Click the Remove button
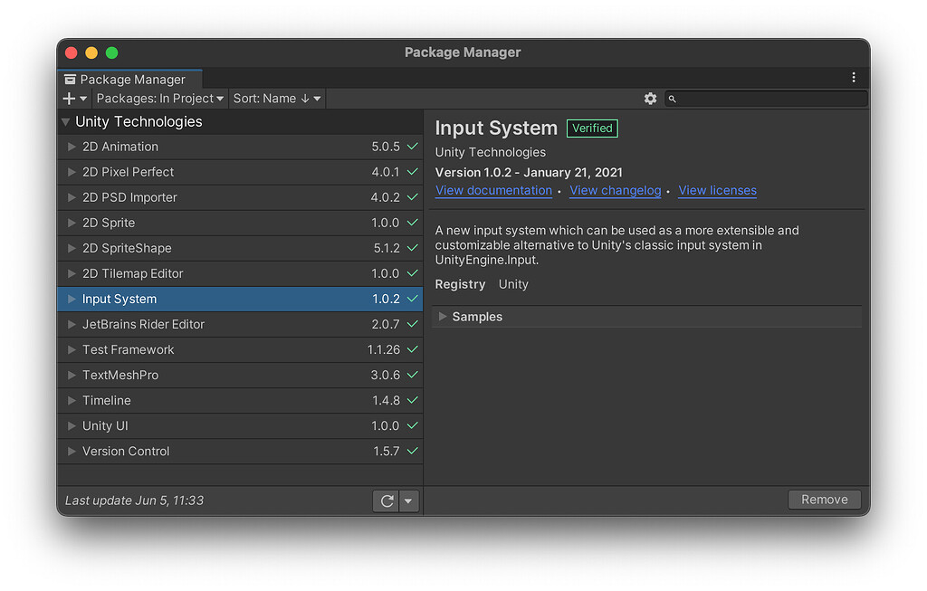Image resolution: width=927 pixels, height=591 pixels. 823,499
